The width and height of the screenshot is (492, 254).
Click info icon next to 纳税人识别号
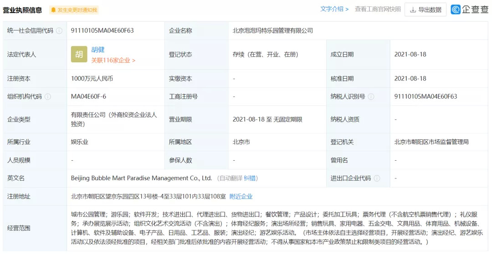[x=371, y=97]
